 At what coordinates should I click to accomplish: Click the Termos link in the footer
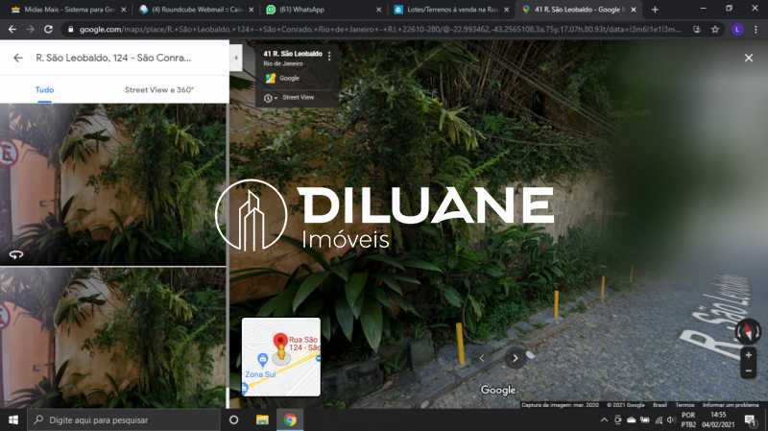click(x=684, y=405)
